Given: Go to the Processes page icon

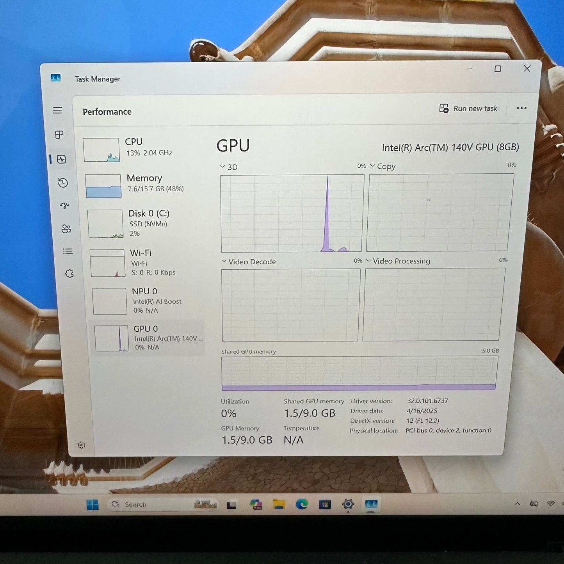Looking at the screenshot, I should [59, 135].
